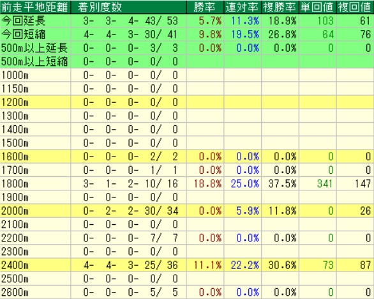The image size is (374, 299).
Task: Click the 3-3-4-43/53 record for 今回延長
Action: pos(131,21)
